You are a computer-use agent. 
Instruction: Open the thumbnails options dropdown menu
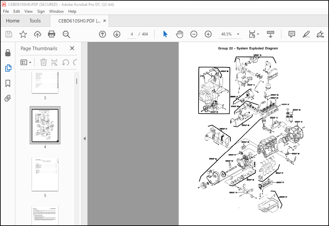26,62
